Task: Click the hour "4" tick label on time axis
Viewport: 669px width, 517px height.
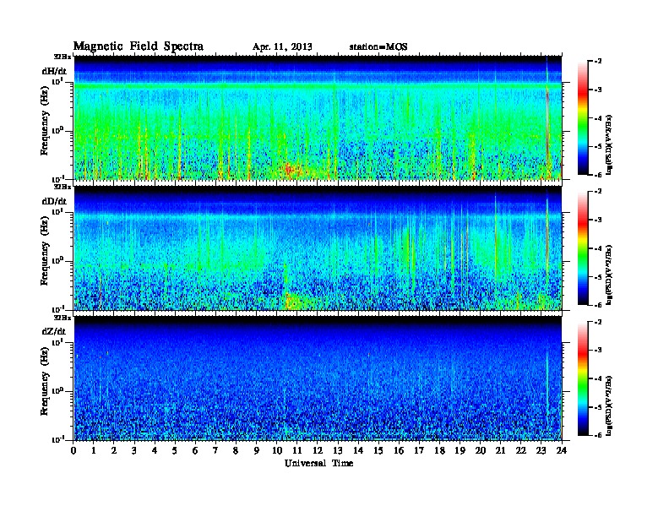Action: (155, 450)
